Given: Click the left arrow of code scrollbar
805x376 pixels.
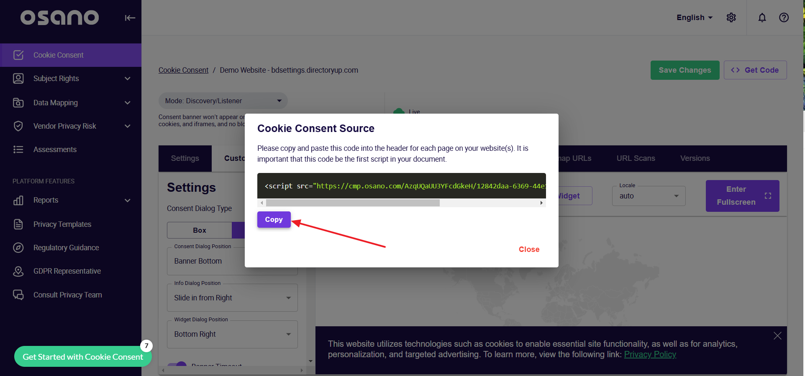Looking at the screenshot, I should [262, 203].
